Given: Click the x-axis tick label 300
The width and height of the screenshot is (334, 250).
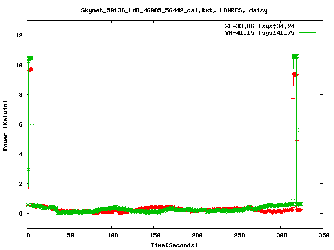Looking at the screenshot, I should pos(282,235).
